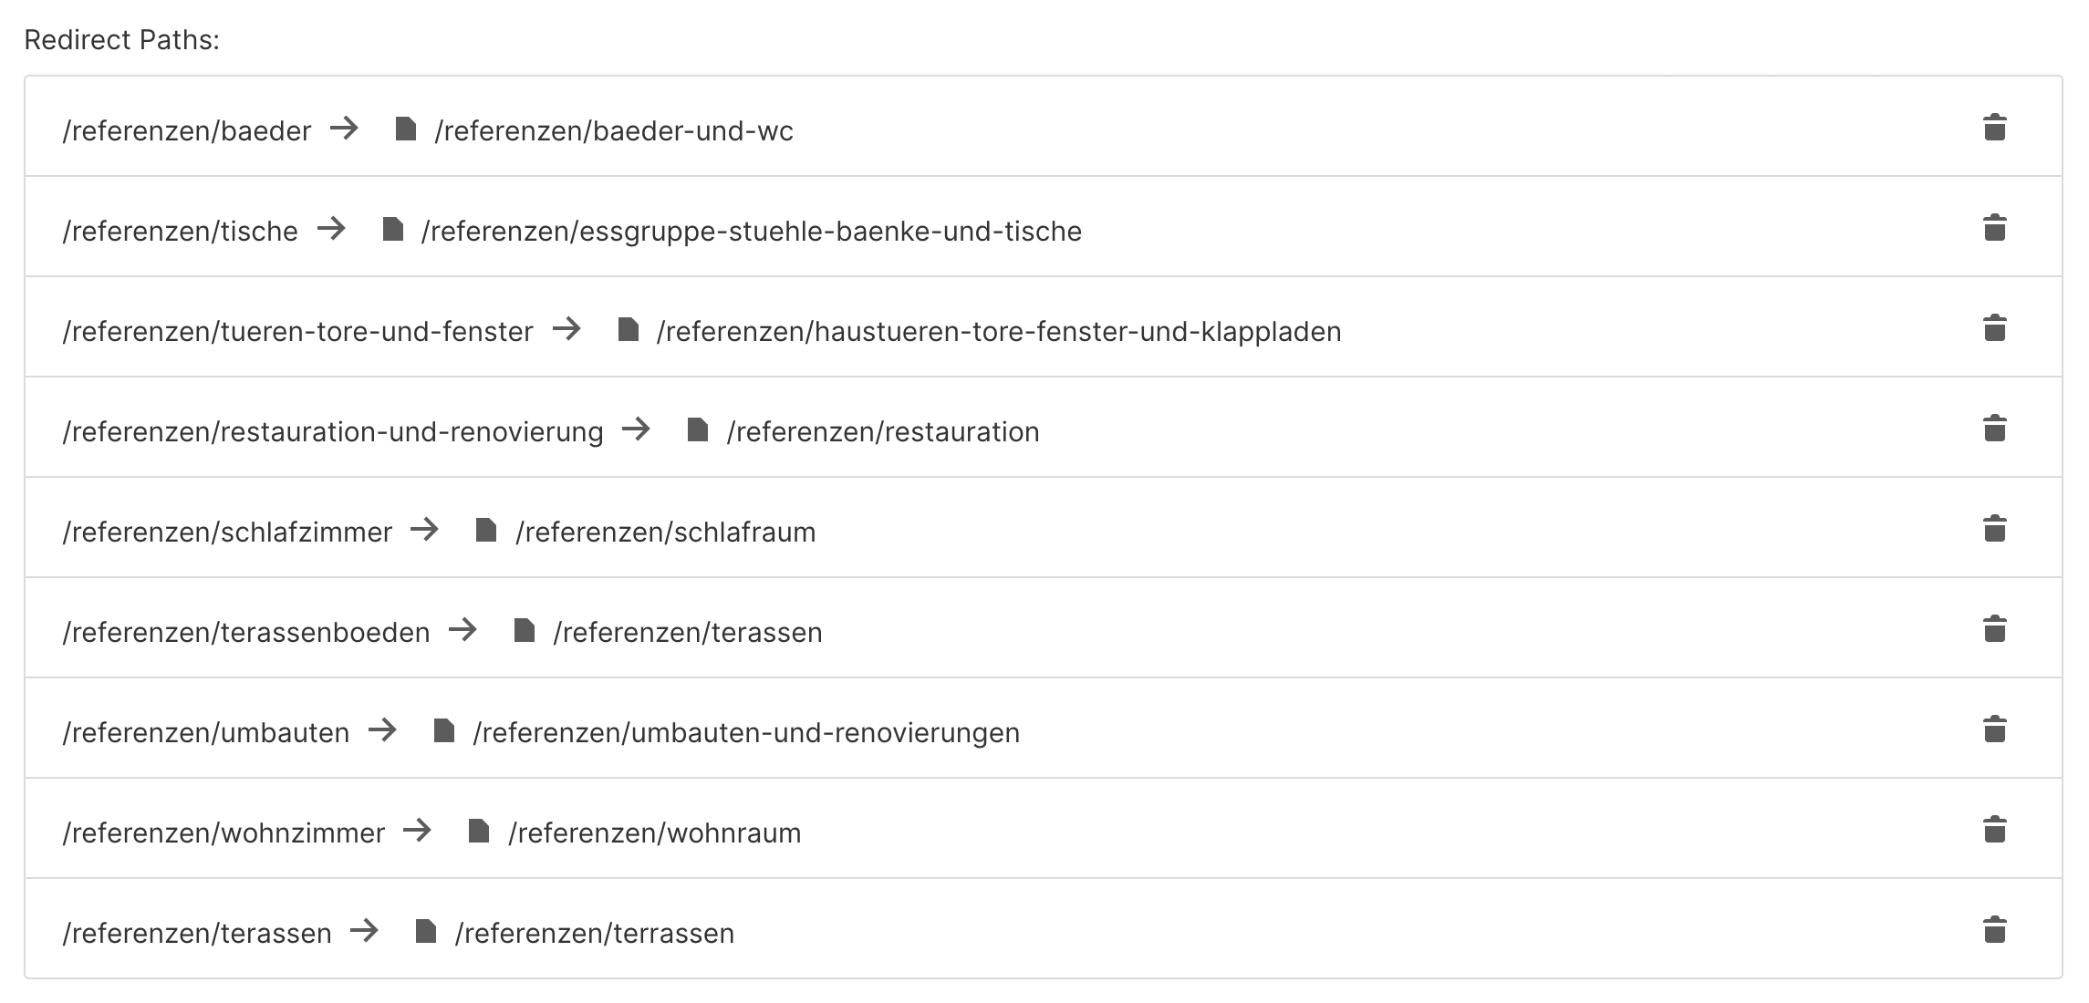Image resolution: width=2089 pixels, height=1003 pixels.
Task: Open target /referenzen/essgruppe-stuehle-baenke-und-tische
Action: tap(751, 232)
